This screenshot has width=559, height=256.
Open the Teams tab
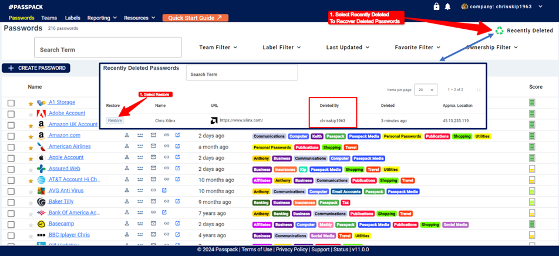pyautogui.click(x=49, y=18)
